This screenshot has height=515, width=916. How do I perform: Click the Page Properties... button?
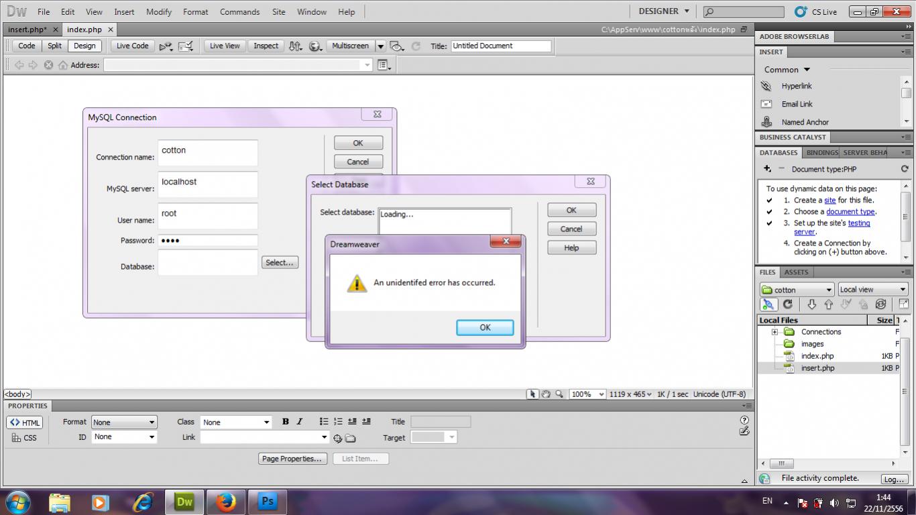point(293,459)
